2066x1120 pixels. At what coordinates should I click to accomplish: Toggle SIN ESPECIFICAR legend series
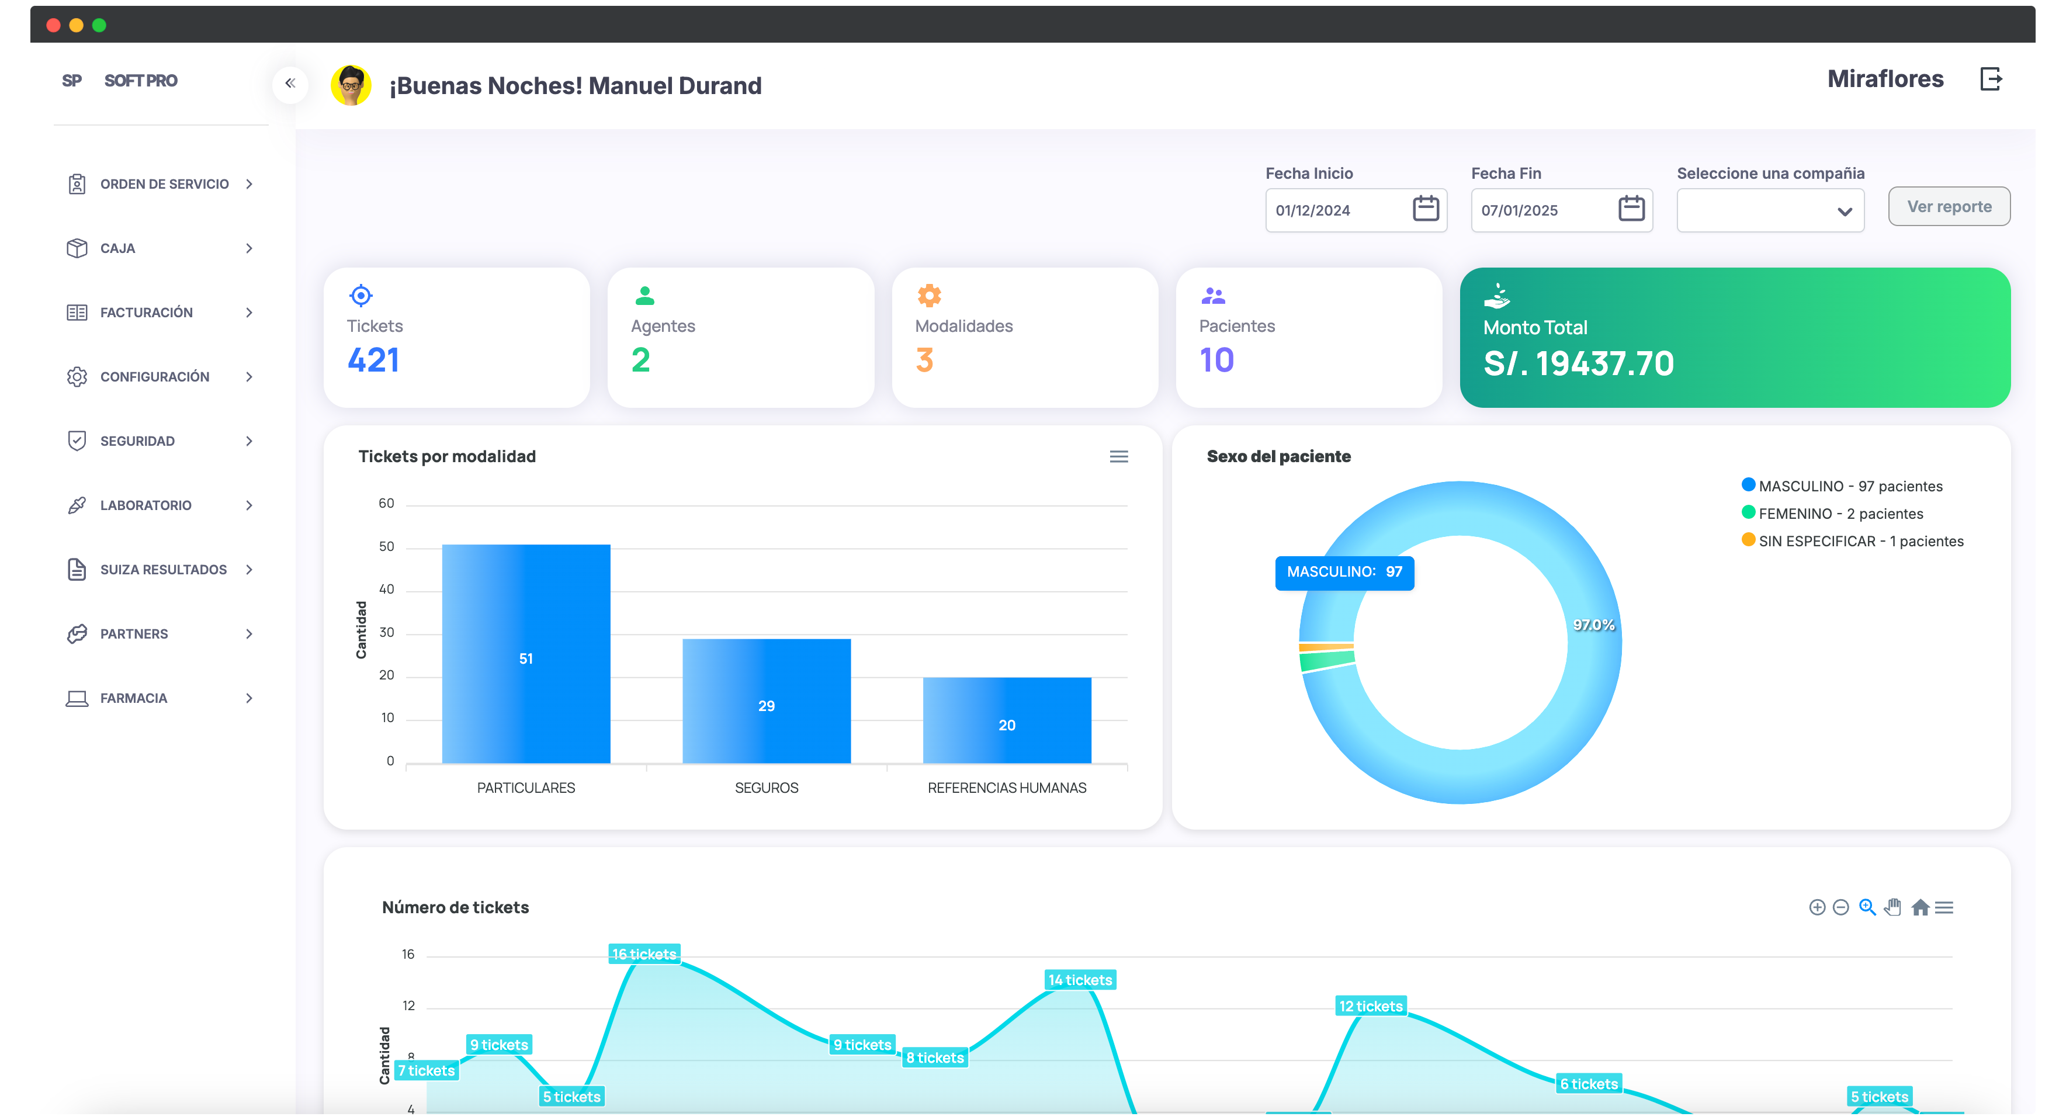(x=1852, y=540)
